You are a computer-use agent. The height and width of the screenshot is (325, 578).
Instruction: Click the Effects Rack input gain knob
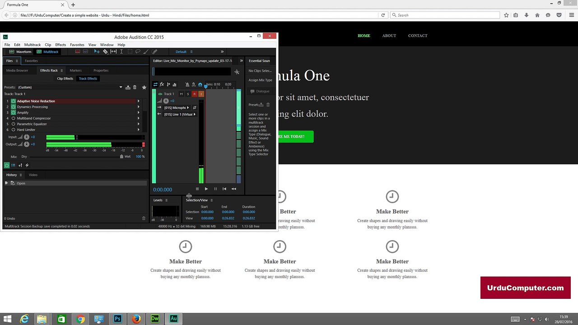point(27,137)
